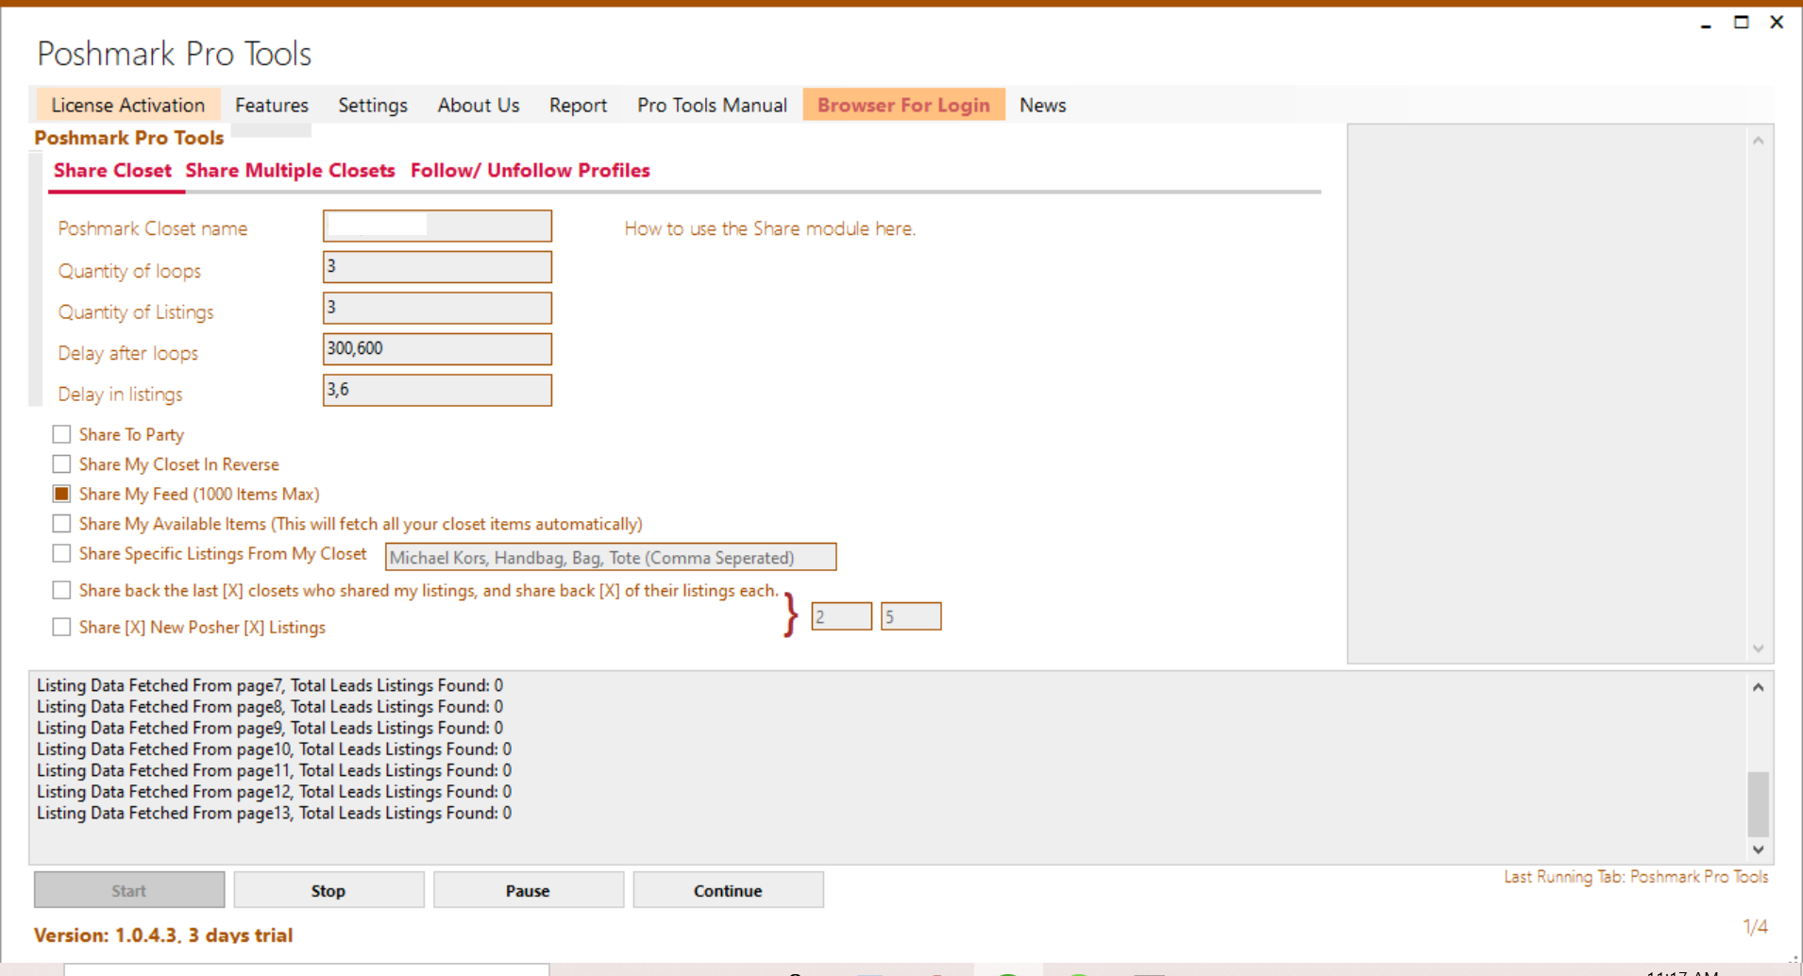Open the How to use Share module link

(769, 228)
